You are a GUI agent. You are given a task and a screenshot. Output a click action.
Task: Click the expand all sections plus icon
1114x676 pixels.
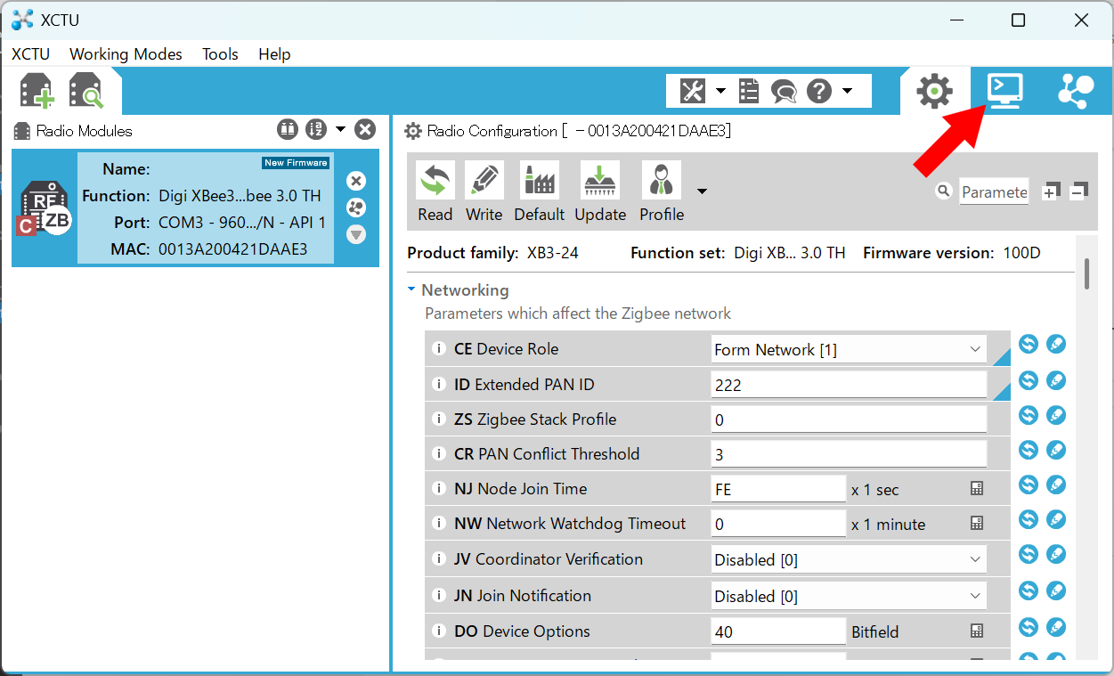coord(1052,191)
